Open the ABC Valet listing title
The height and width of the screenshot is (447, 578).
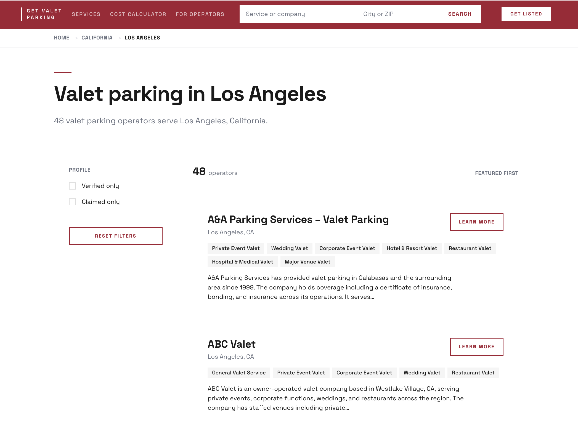coord(232,344)
